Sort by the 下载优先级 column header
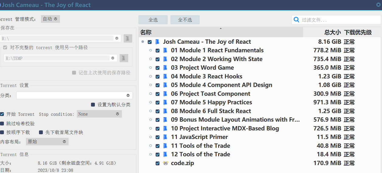This screenshot has height=173, width=382. (x=362, y=32)
